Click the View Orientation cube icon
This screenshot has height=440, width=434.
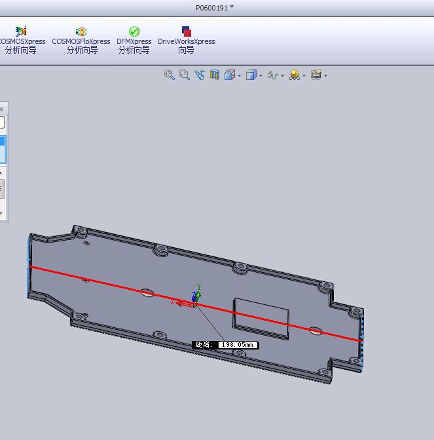[x=230, y=75]
